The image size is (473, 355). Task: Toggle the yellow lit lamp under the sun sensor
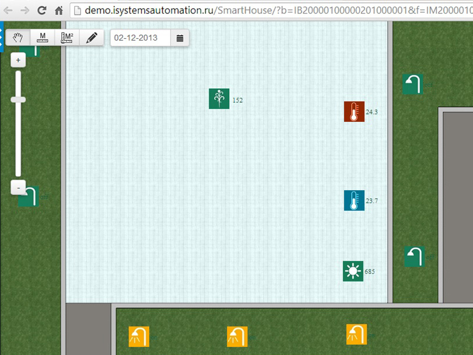pos(356,335)
